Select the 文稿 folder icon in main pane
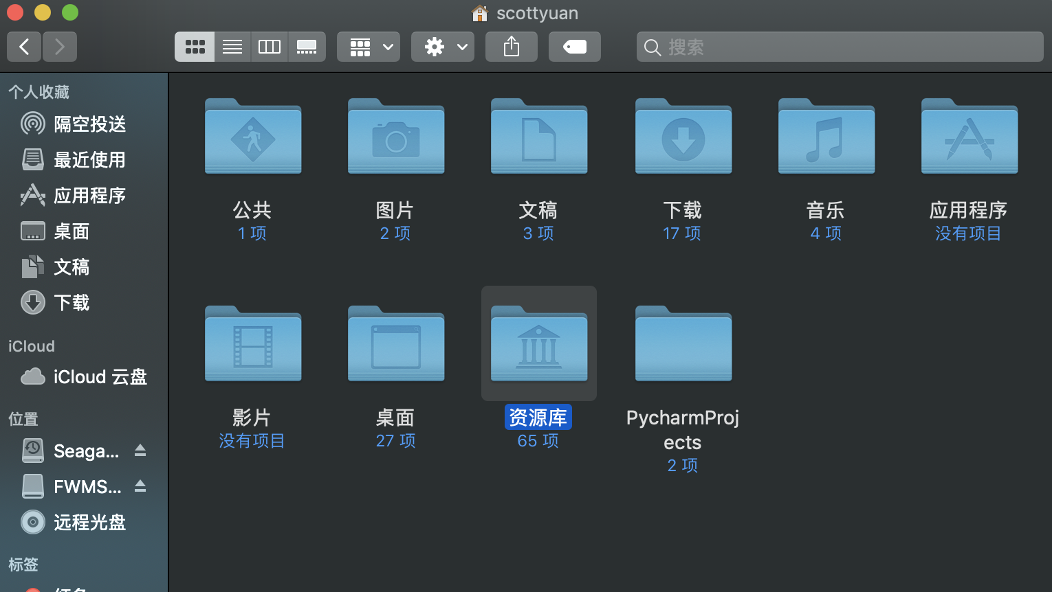This screenshot has width=1052, height=592. [539, 136]
